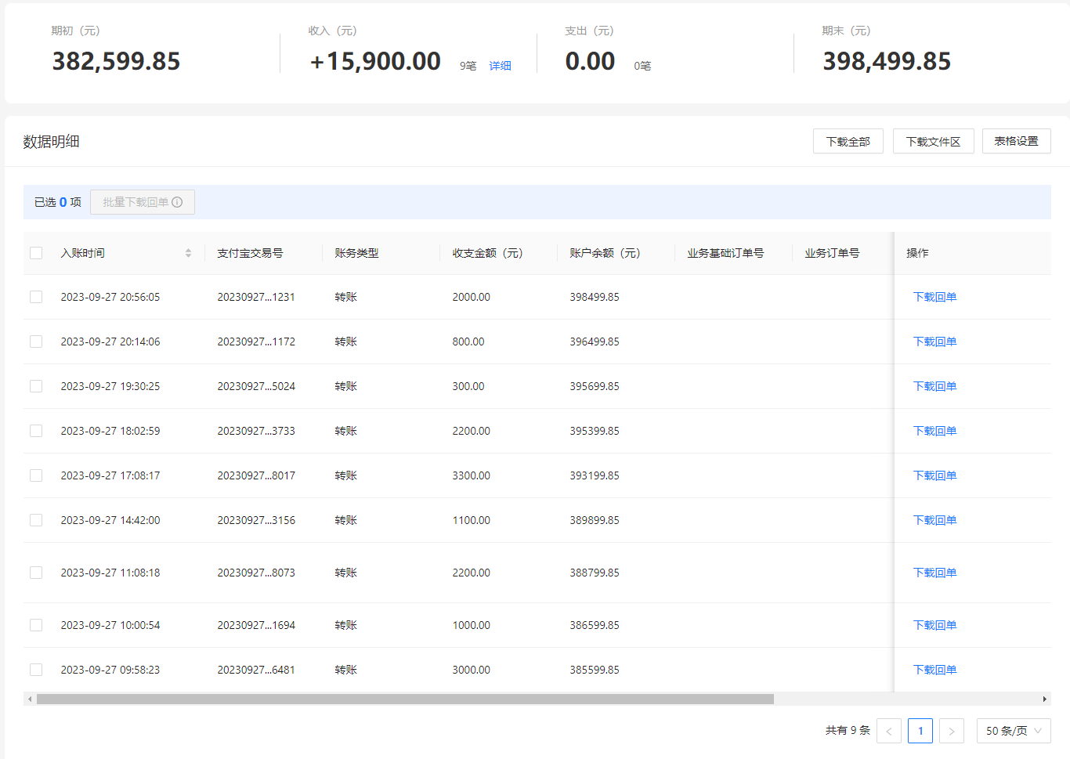This screenshot has width=1070, height=759.
Task: Open 表格设置 table settings
Action: [1017, 141]
